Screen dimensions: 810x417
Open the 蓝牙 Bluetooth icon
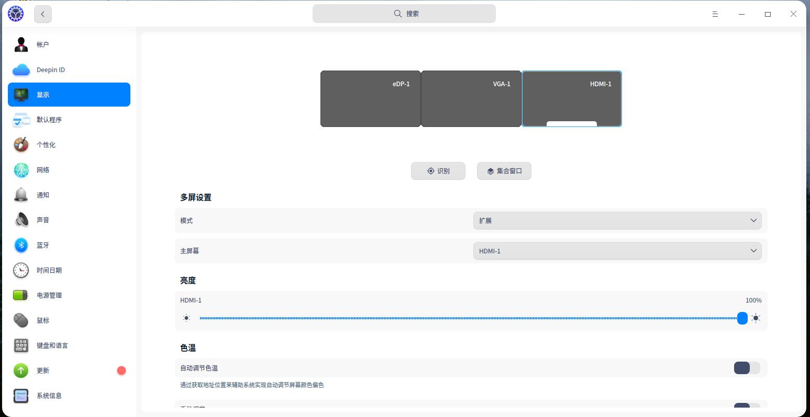[21, 245]
